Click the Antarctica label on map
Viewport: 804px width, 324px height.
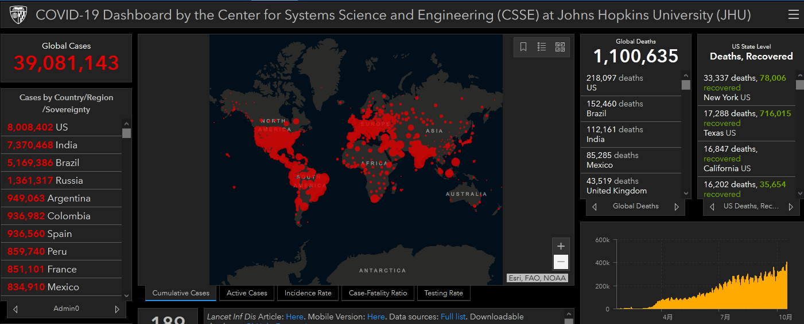[x=382, y=270]
